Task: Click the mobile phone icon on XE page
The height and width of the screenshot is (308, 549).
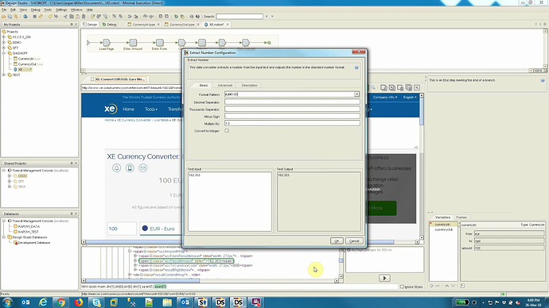Action: (130, 168)
